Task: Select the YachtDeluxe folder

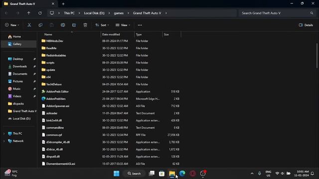Action: click(x=54, y=85)
